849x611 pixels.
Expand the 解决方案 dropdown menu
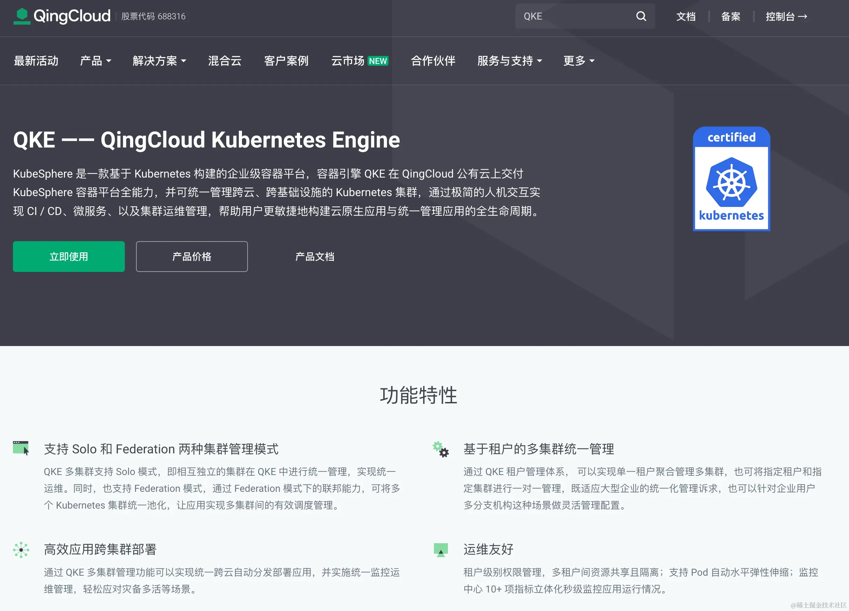(x=159, y=60)
